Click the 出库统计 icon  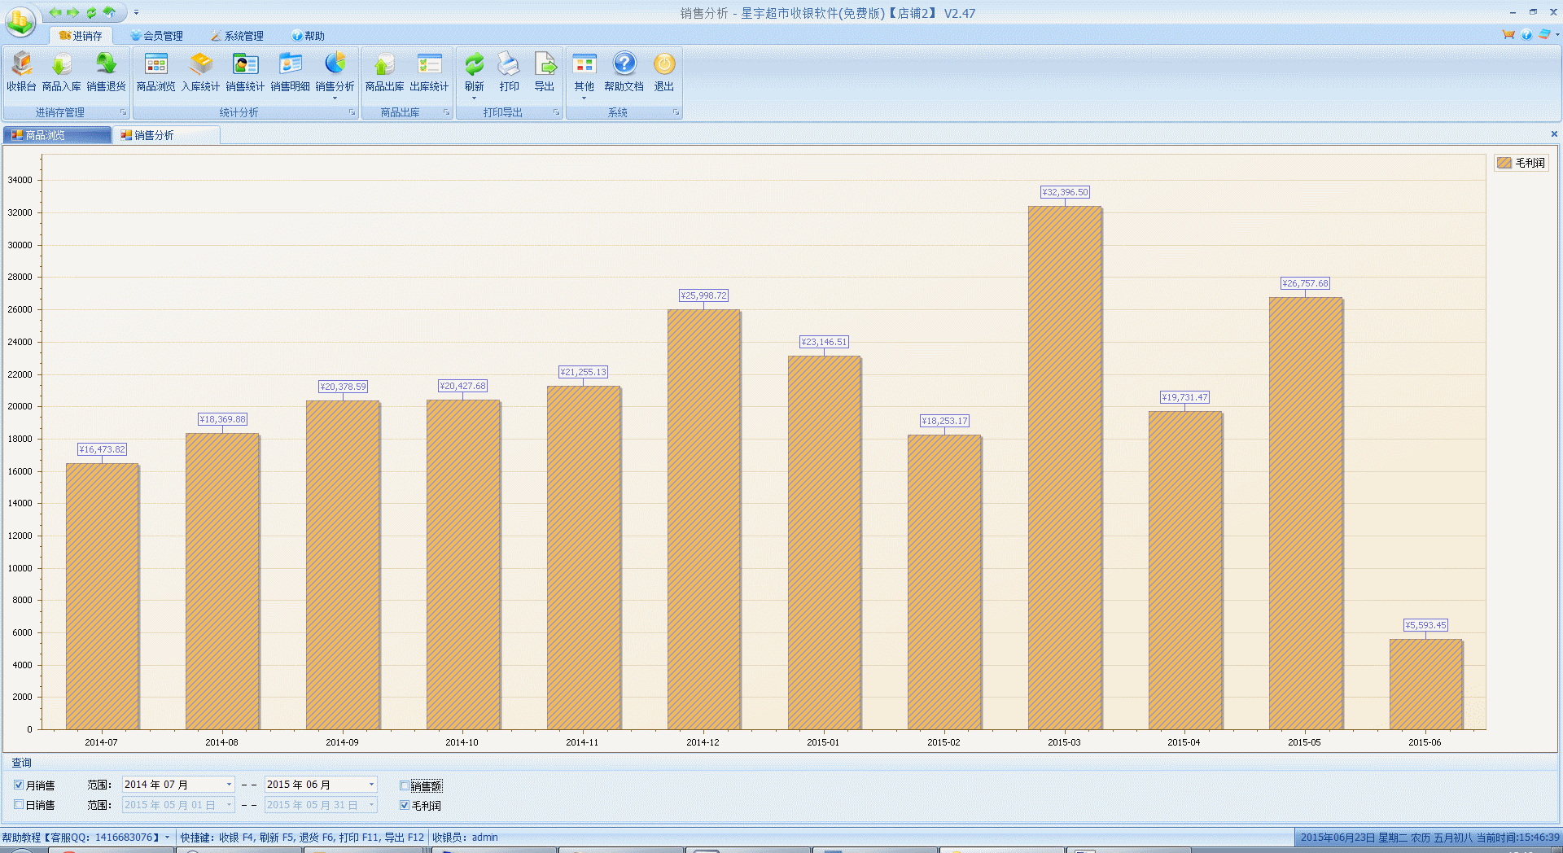point(429,72)
